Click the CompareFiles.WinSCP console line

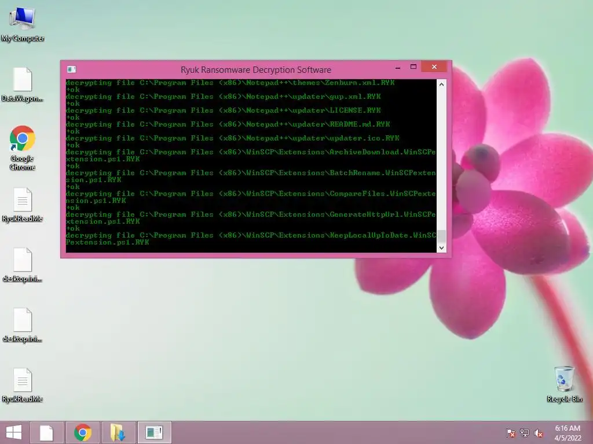251,197
